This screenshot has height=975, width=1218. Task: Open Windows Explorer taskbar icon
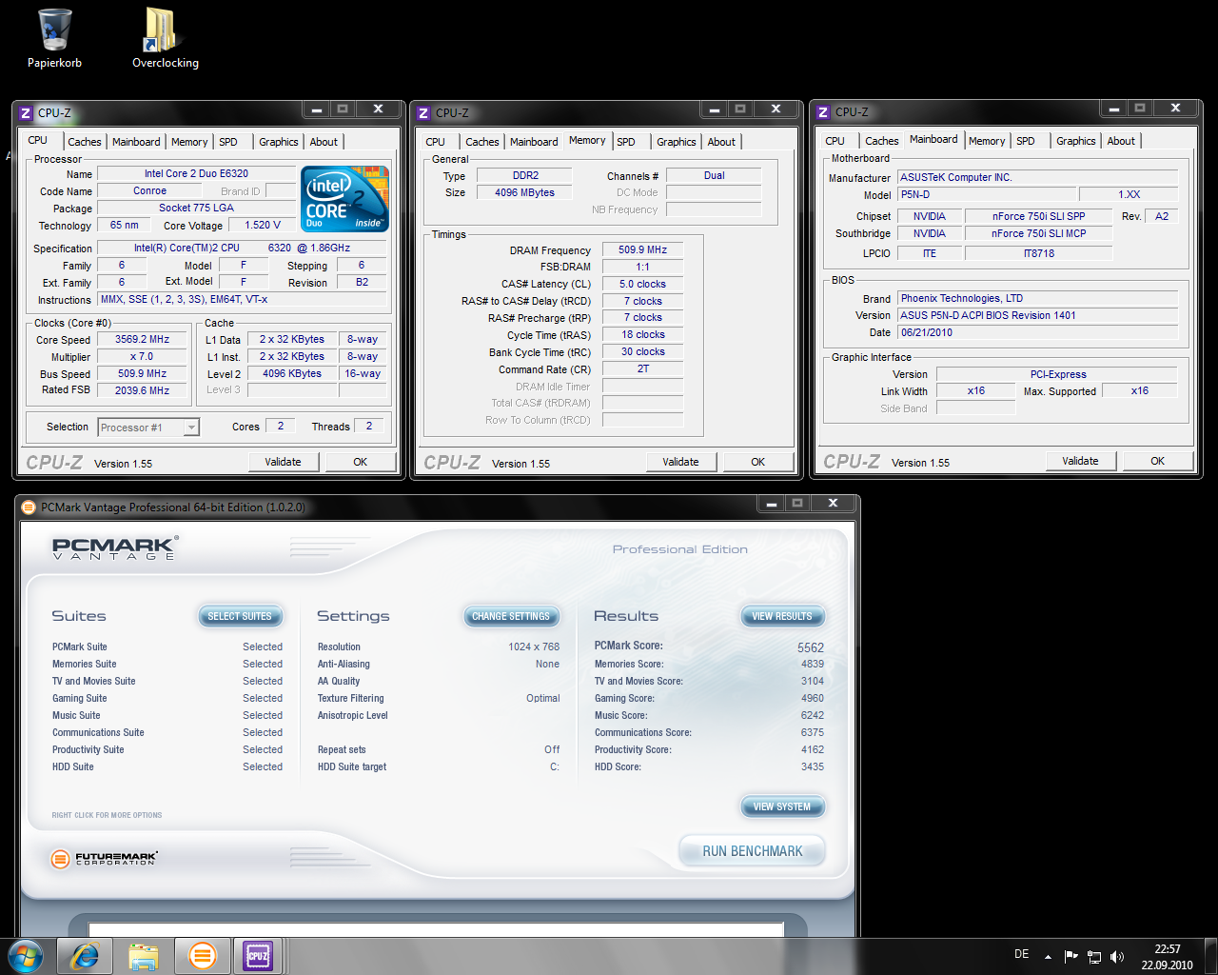(x=144, y=955)
